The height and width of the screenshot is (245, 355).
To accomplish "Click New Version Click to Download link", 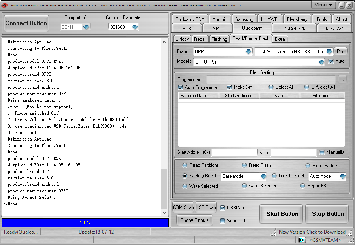I will click(312, 232).
